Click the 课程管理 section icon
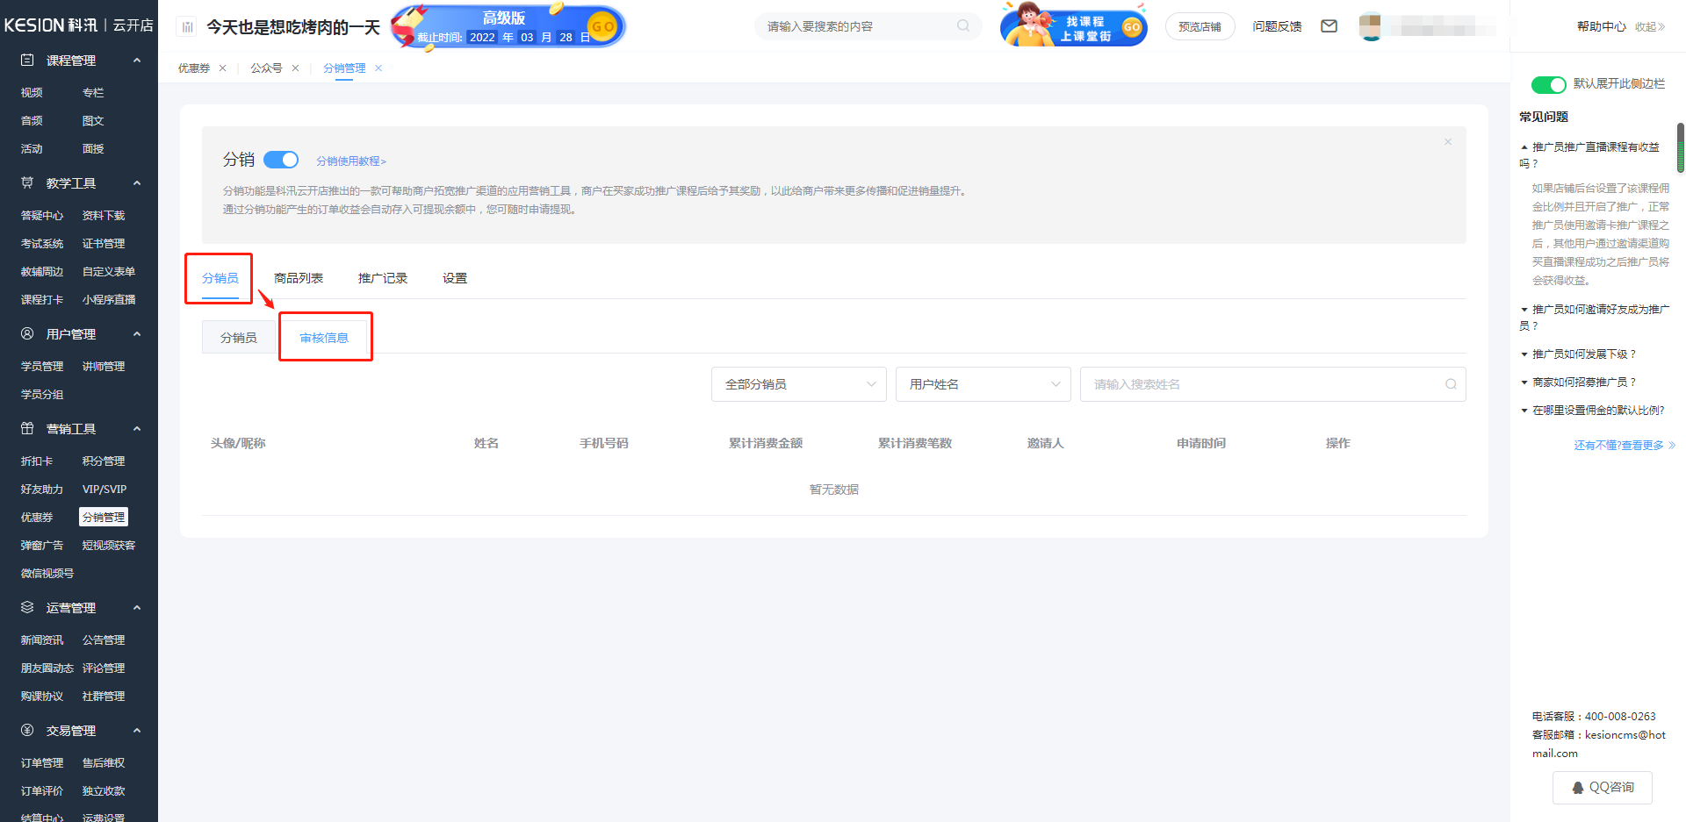Image resolution: width=1686 pixels, height=822 pixels. [27, 61]
